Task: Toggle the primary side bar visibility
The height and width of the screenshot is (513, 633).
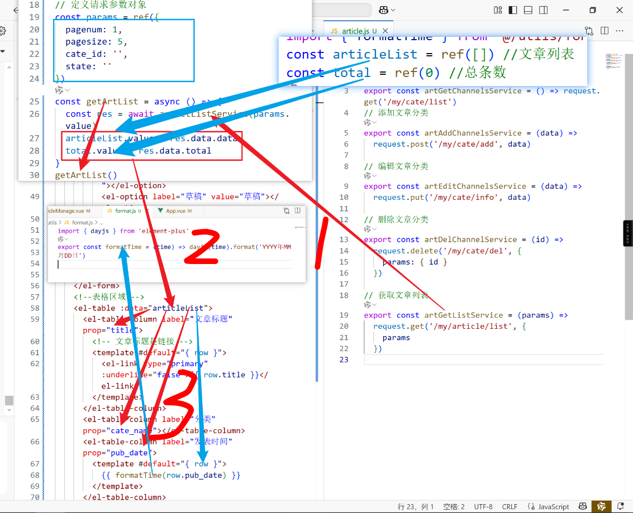Action: 513,10
